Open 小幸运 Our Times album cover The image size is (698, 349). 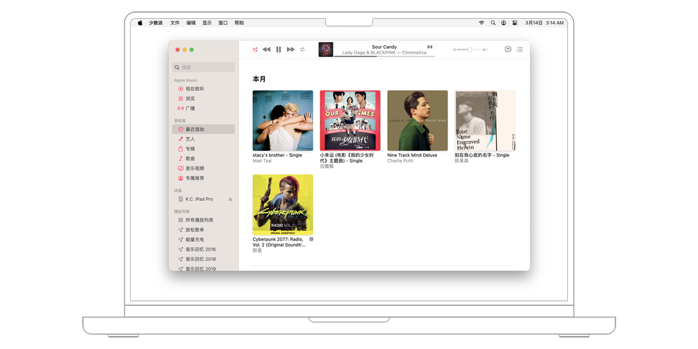tap(350, 121)
